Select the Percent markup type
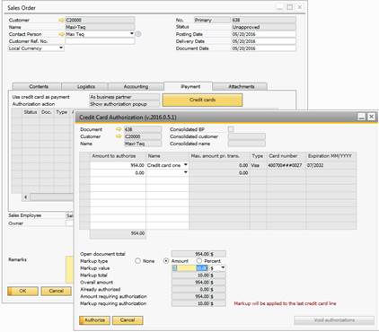379x332 pixels. coord(199,261)
